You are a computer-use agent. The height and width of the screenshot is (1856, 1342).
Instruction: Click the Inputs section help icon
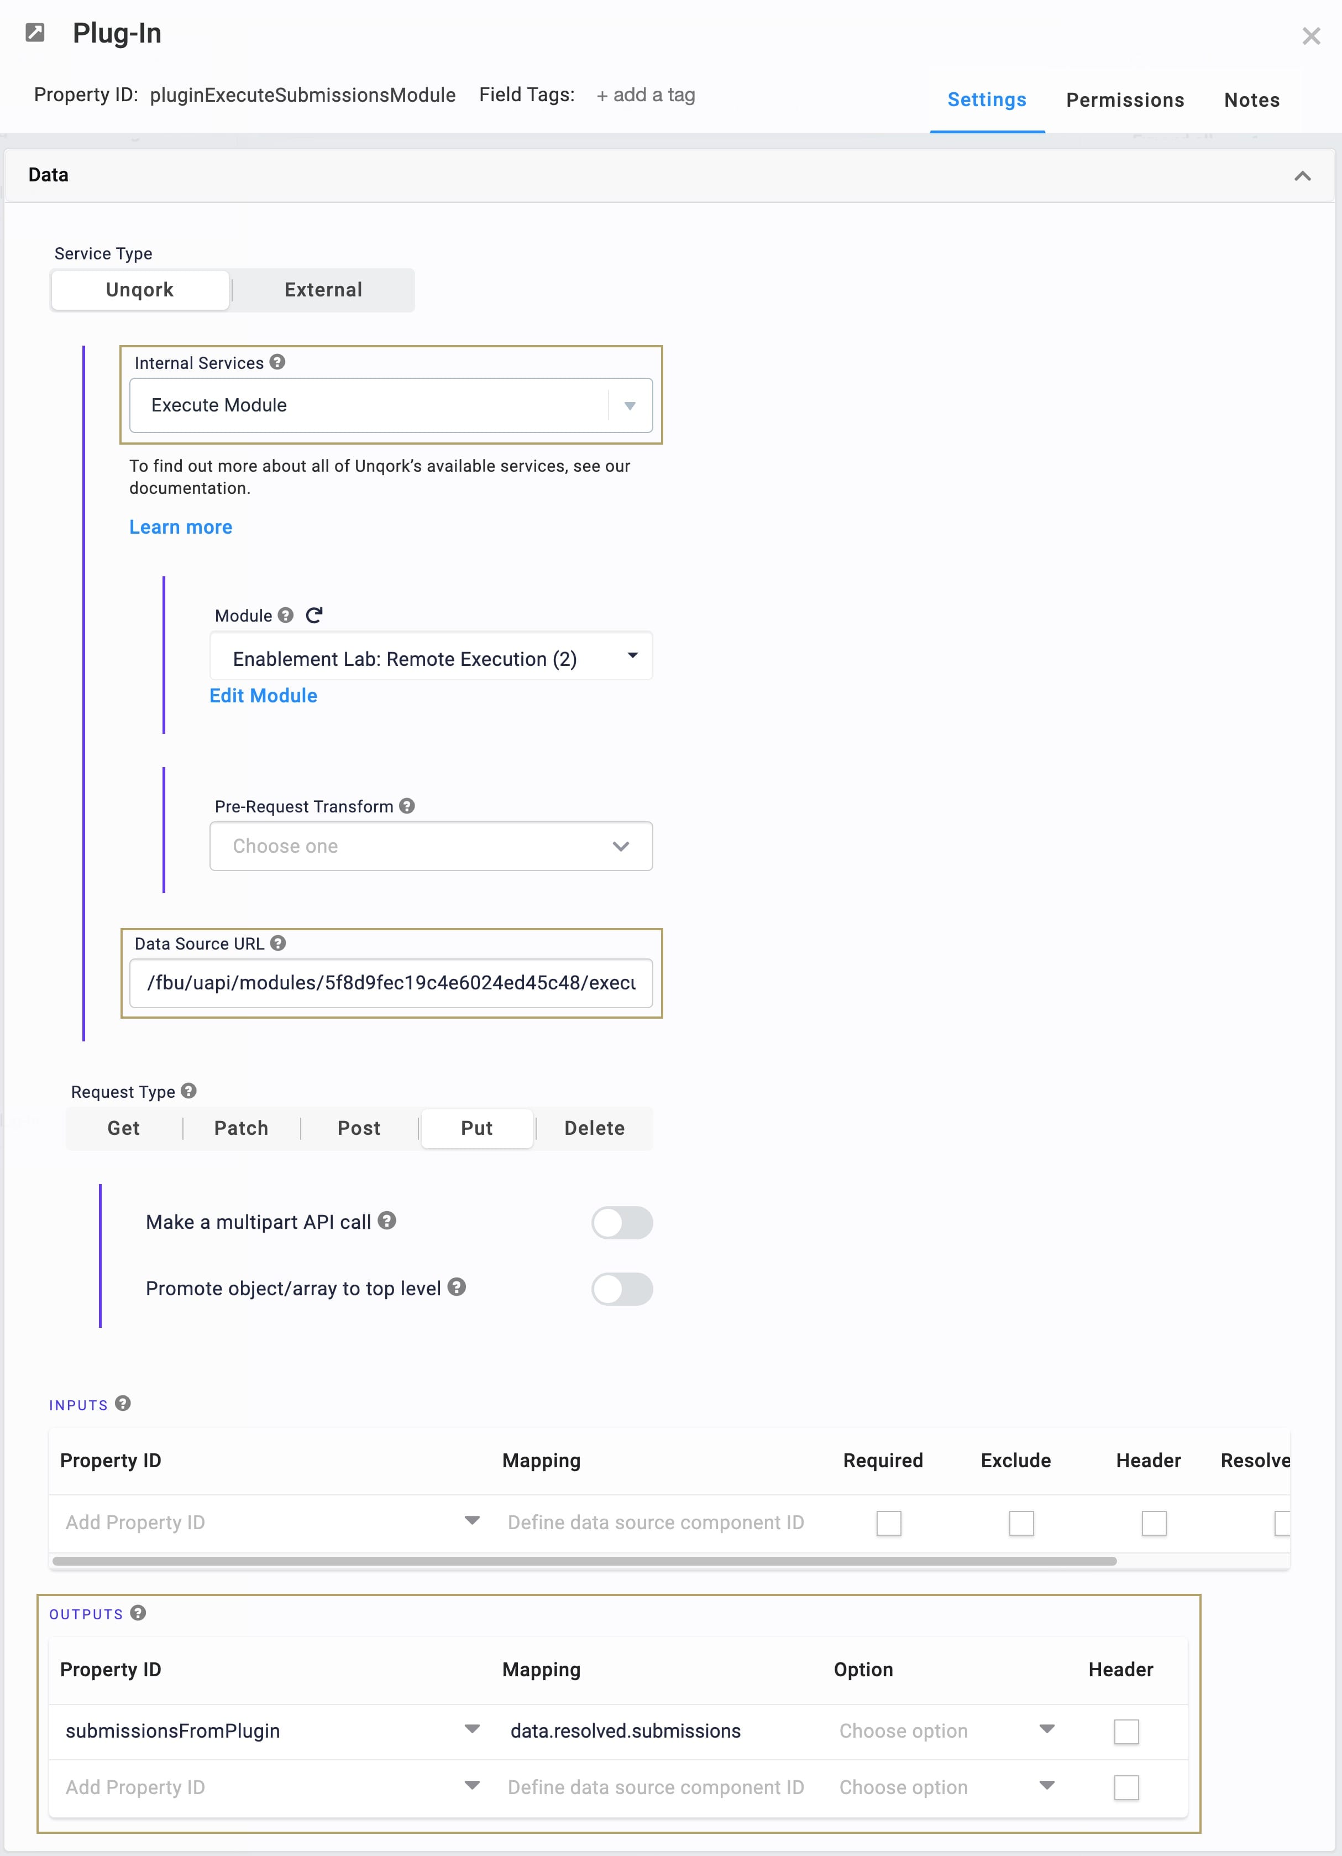coord(123,1404)
